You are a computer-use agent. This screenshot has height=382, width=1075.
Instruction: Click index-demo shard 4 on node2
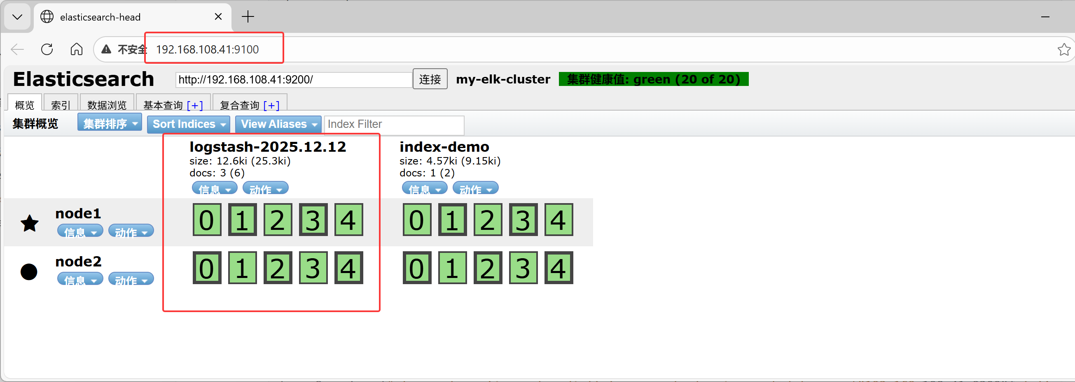[559, 268]
